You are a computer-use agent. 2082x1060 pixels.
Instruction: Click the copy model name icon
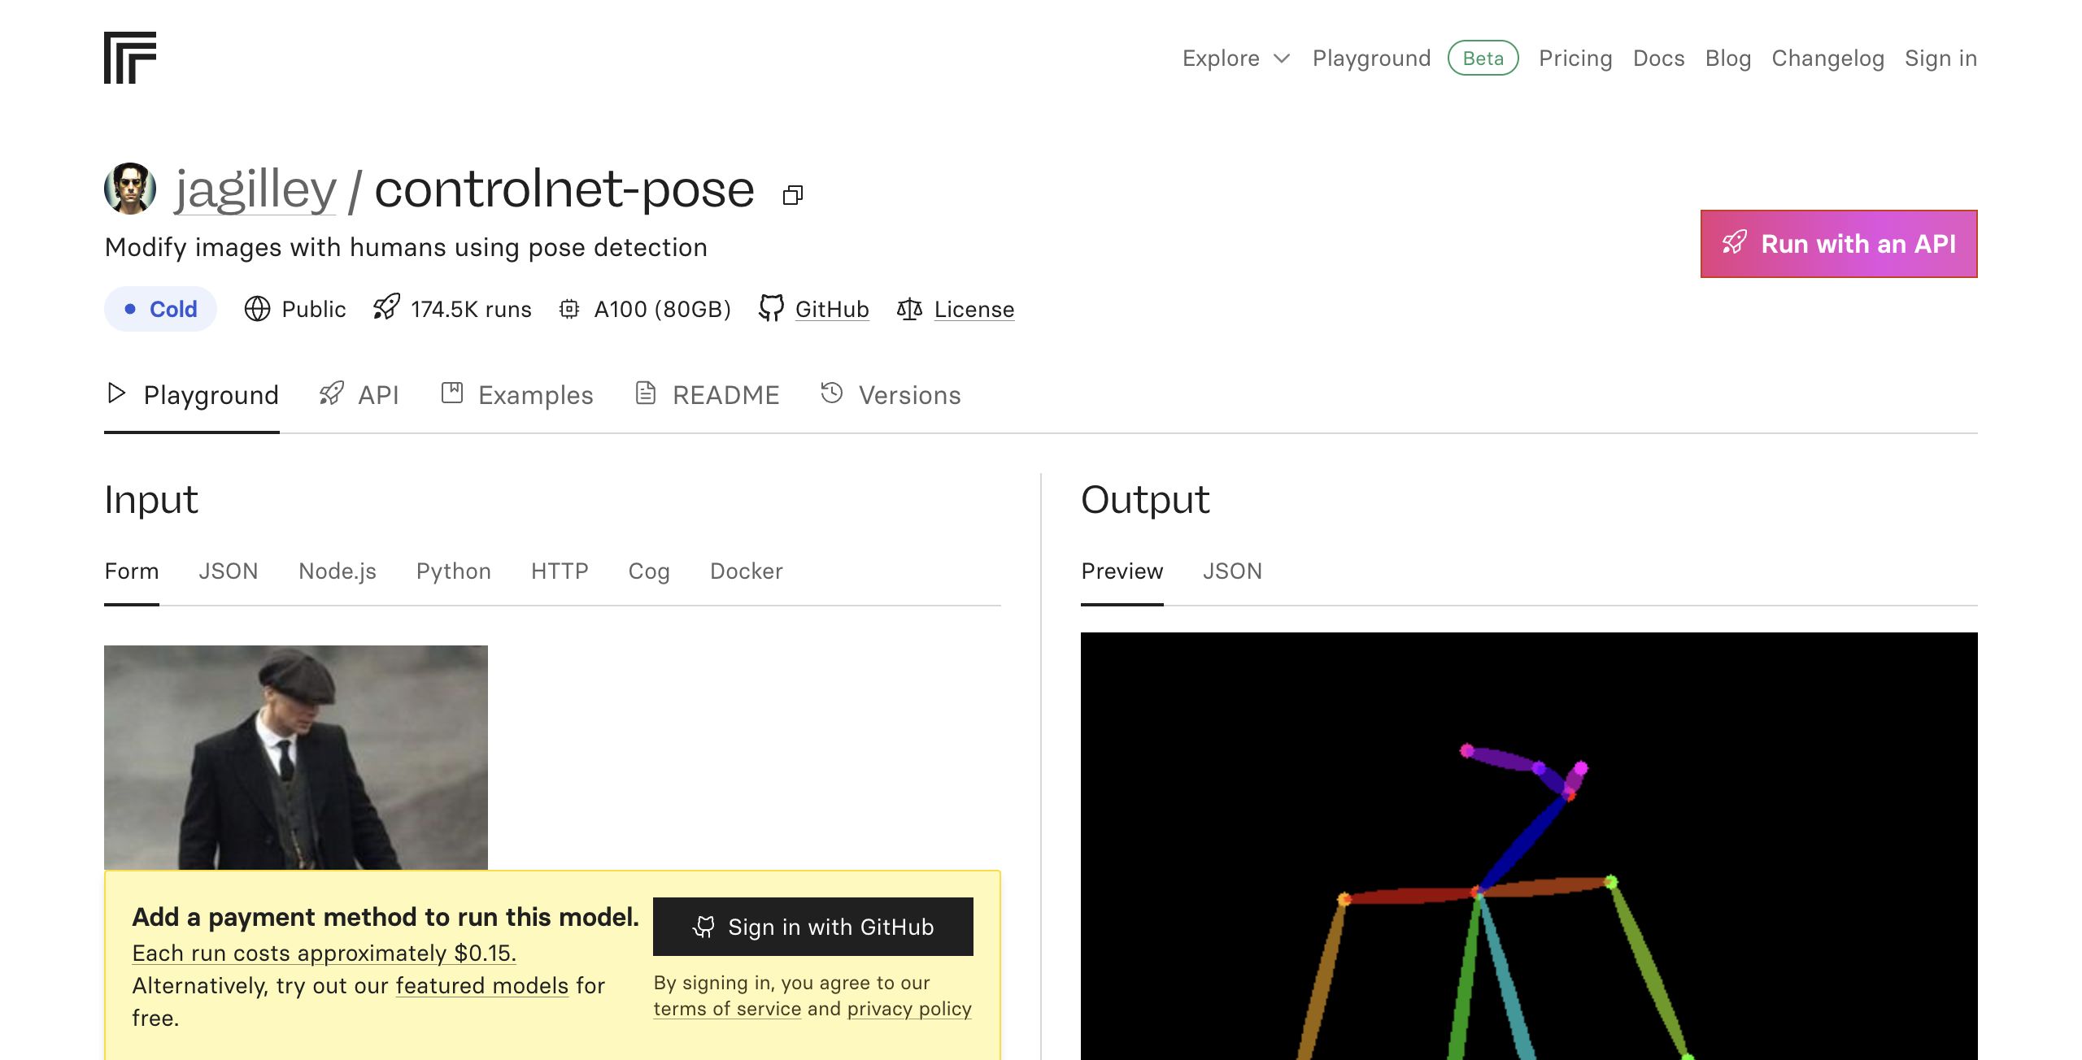click(x=793, y=195)
